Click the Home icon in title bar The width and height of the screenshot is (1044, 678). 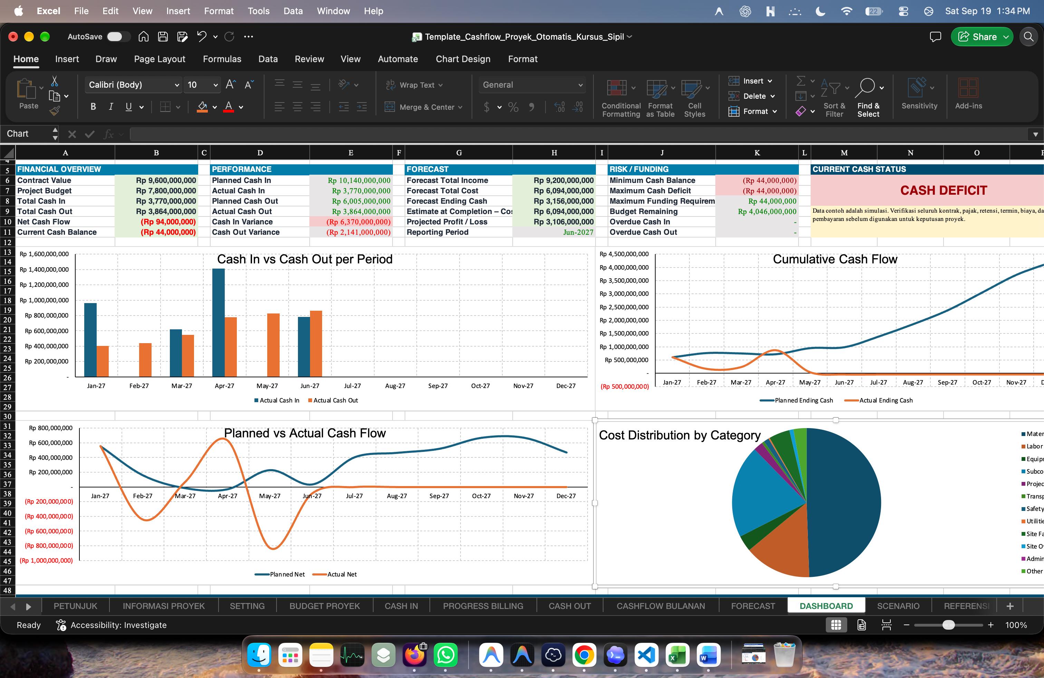pos(143,37)
